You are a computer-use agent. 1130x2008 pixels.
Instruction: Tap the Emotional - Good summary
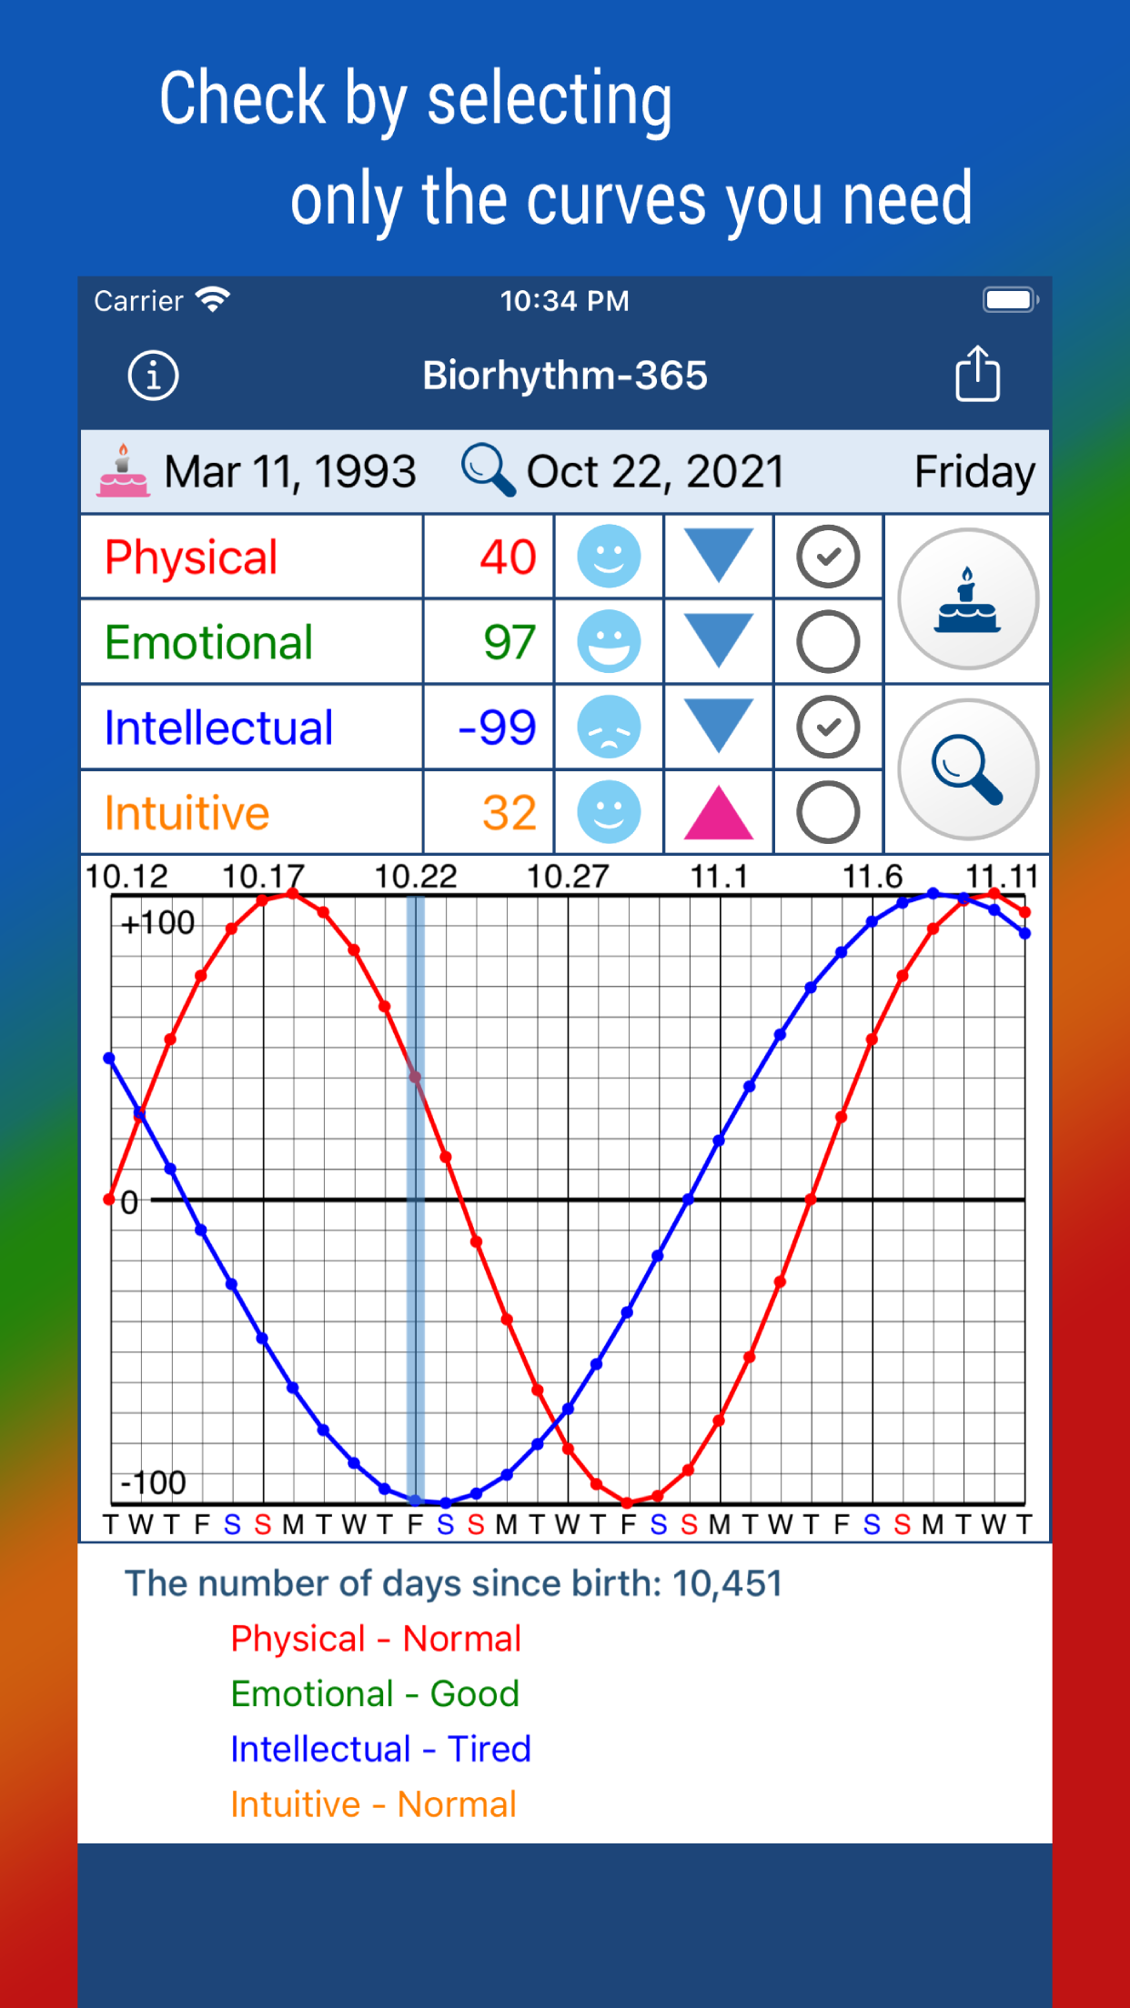click(x=375, y=1693)
